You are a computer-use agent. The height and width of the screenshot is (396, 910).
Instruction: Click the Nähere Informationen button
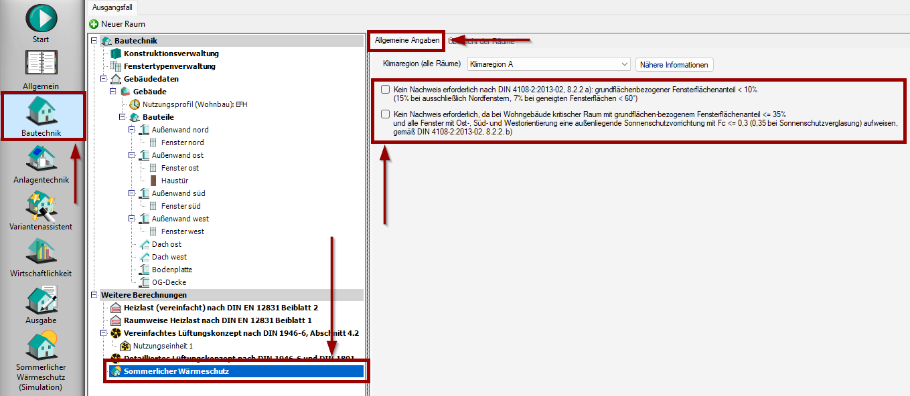[x=674, y=65]
